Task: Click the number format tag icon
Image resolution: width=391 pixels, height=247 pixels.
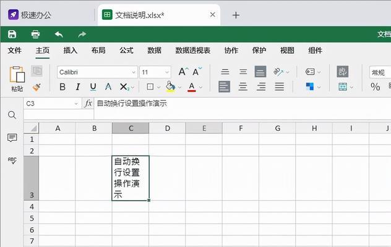Action: pyautogui.click(x=310, y=72)
